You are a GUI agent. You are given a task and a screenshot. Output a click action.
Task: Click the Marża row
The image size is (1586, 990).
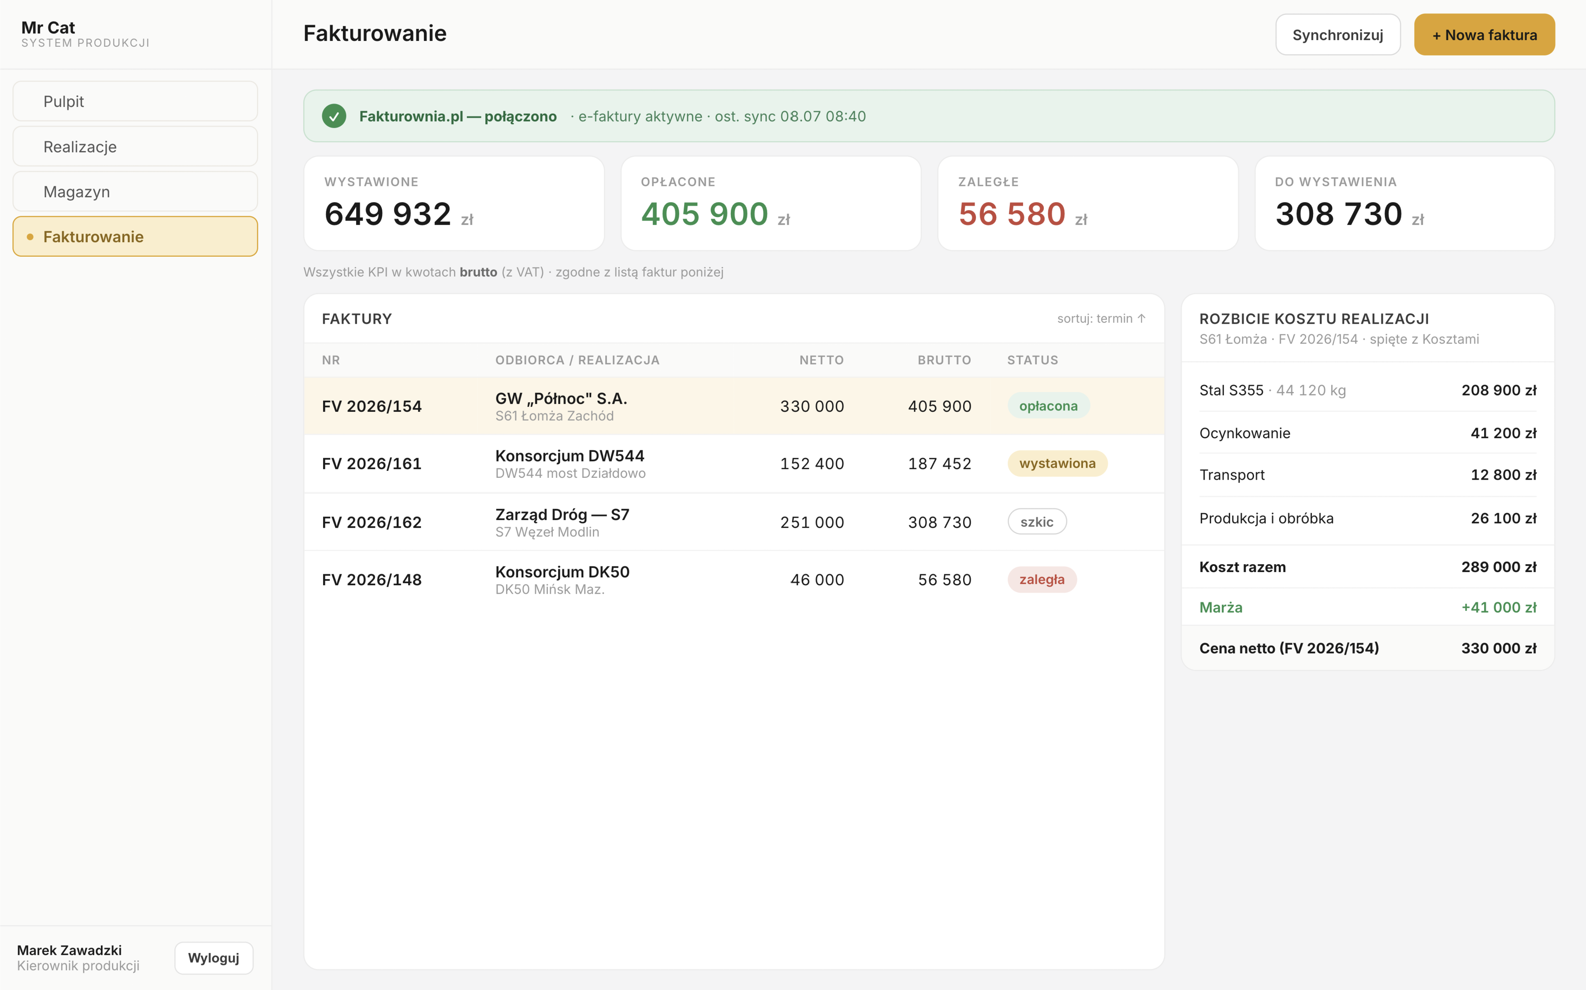[1368, 607]
